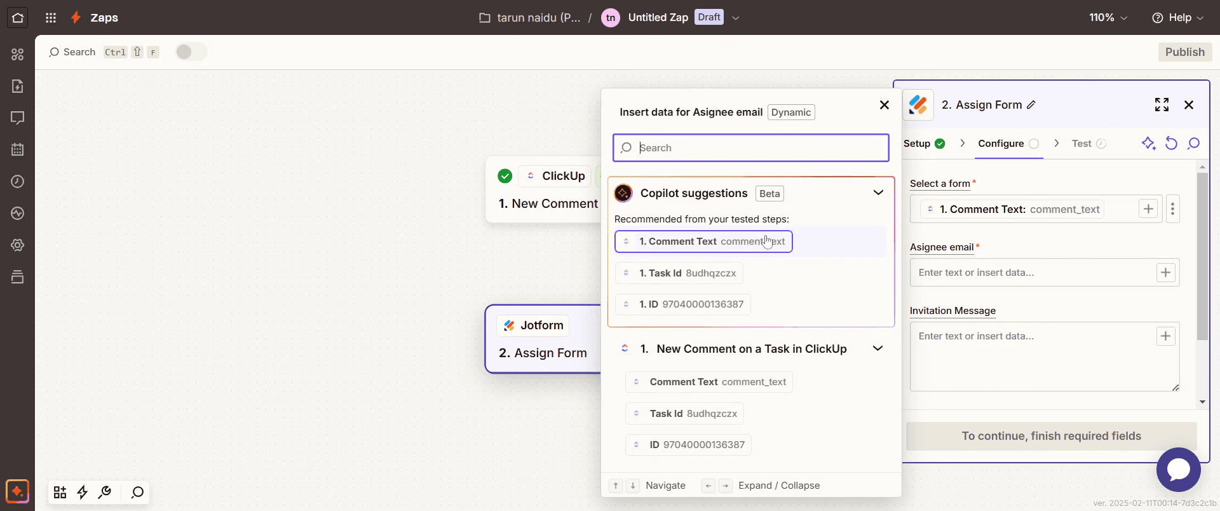Open the sidebar versions stack icon
Image resolution: width=1220 pixels, height=511 pixels.
(x=18, y=277)
